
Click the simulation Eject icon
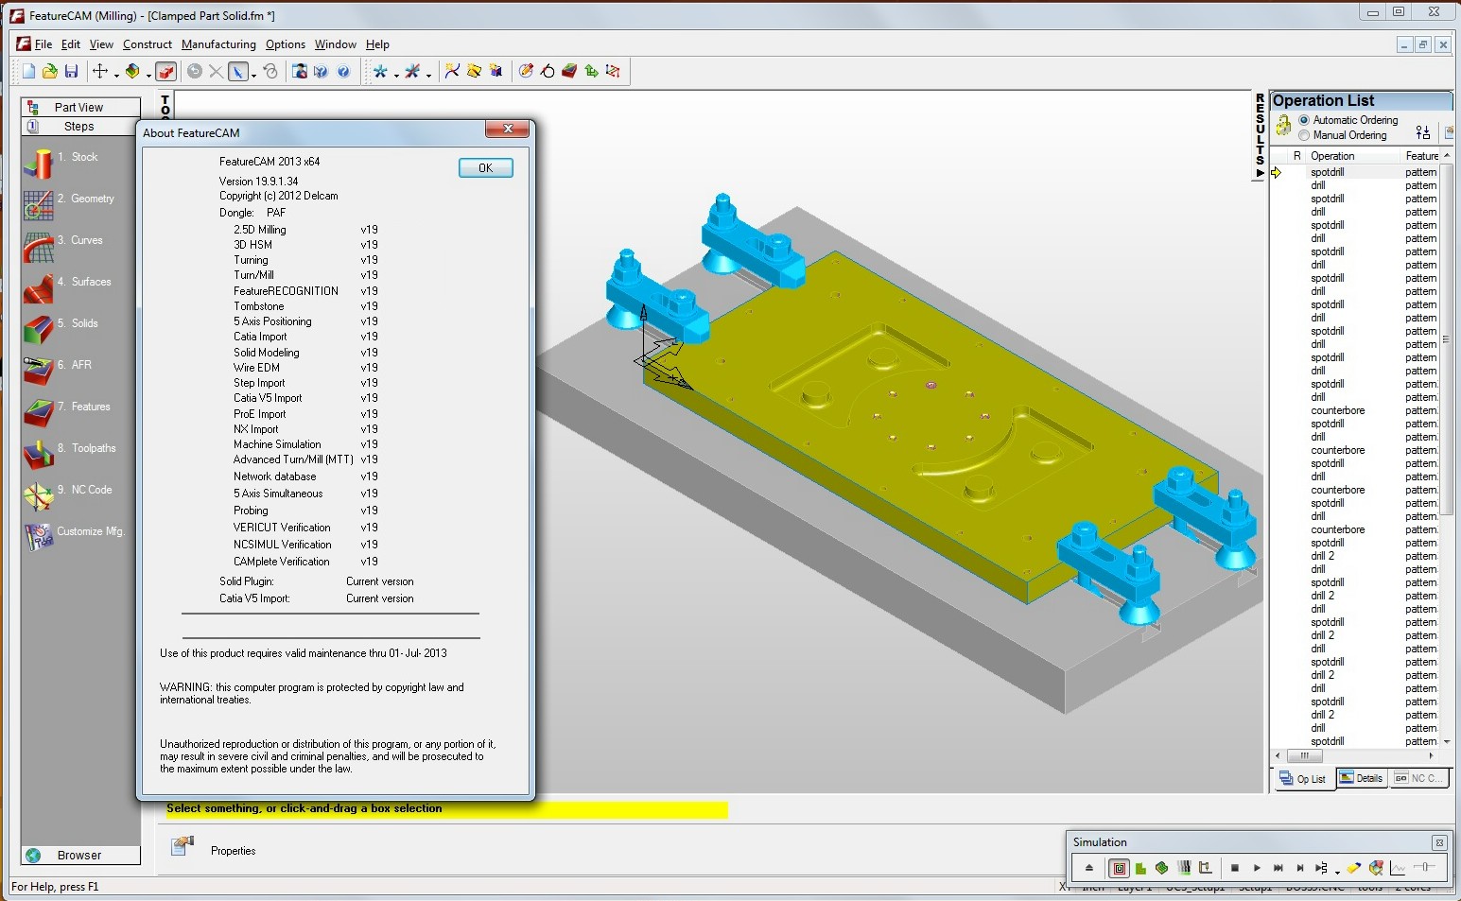[1089, 867]
